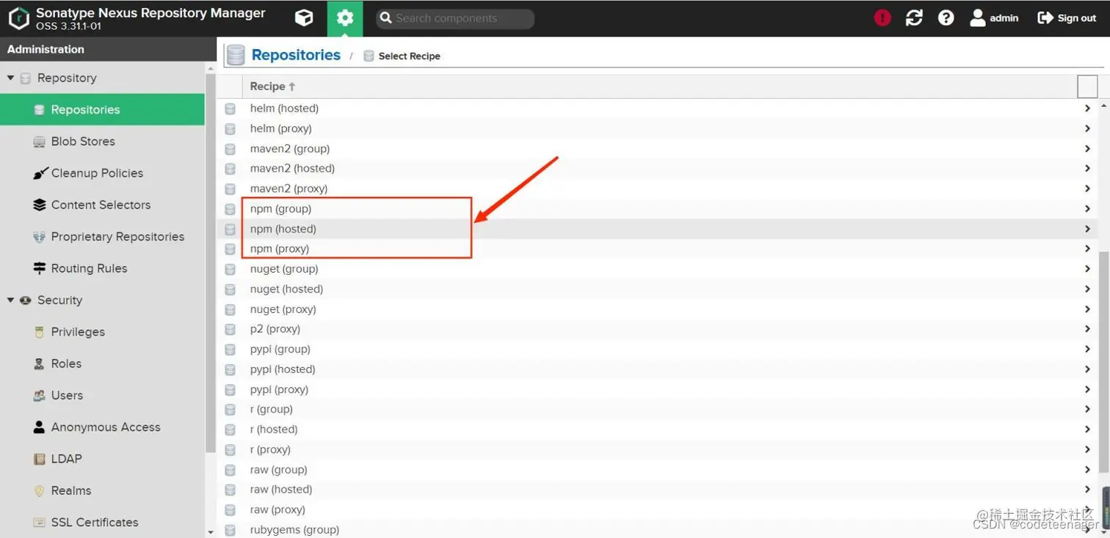This screenshot has height=538, width=1110.
Task: Click the Realms shield icon
Action: click(x=40, y=491)
